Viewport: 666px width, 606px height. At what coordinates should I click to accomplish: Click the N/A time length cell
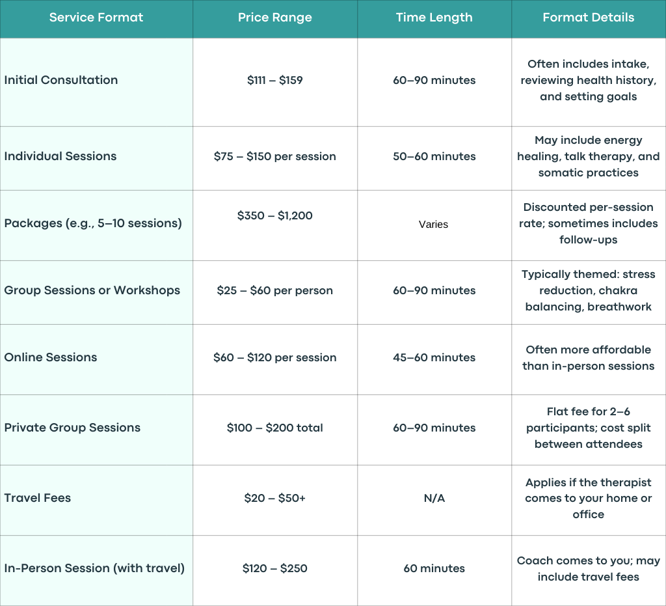(x=434, y=498)
